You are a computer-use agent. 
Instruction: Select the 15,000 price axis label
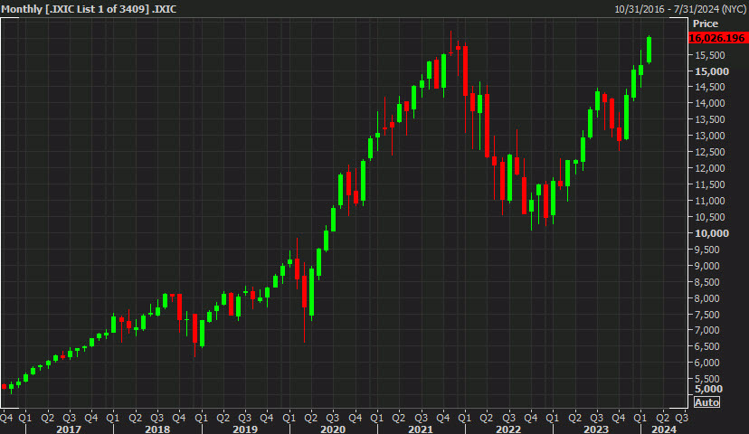coord(712,71)
